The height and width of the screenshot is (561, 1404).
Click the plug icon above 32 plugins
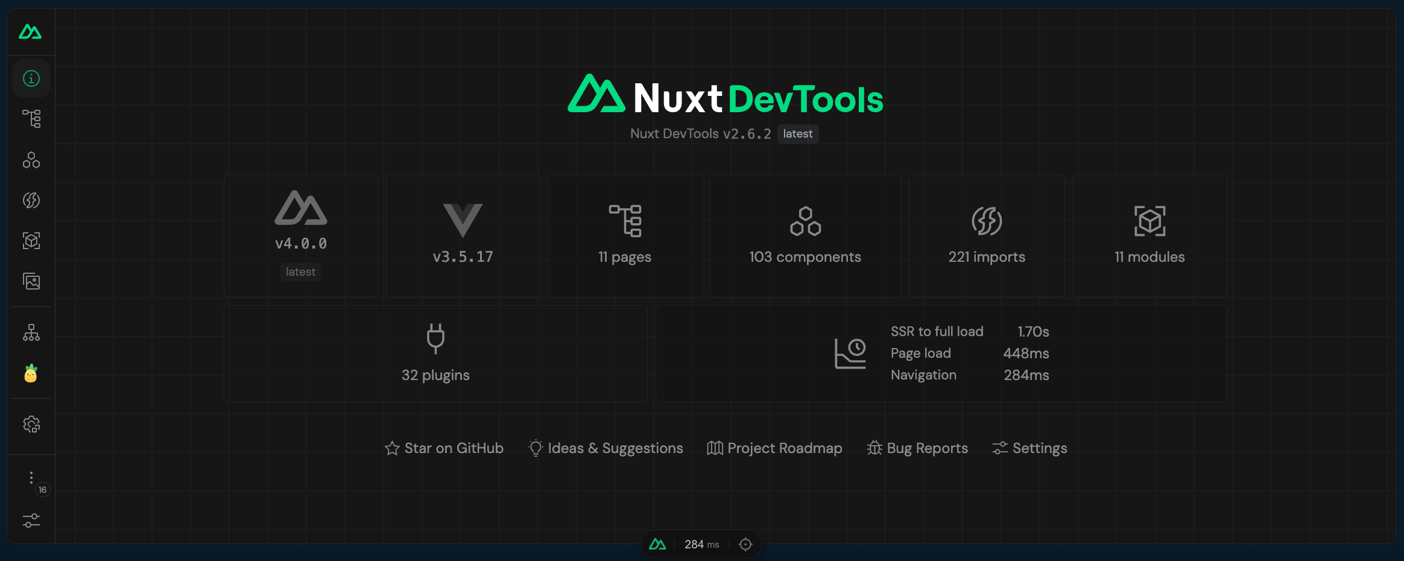[x=435, y=338]
